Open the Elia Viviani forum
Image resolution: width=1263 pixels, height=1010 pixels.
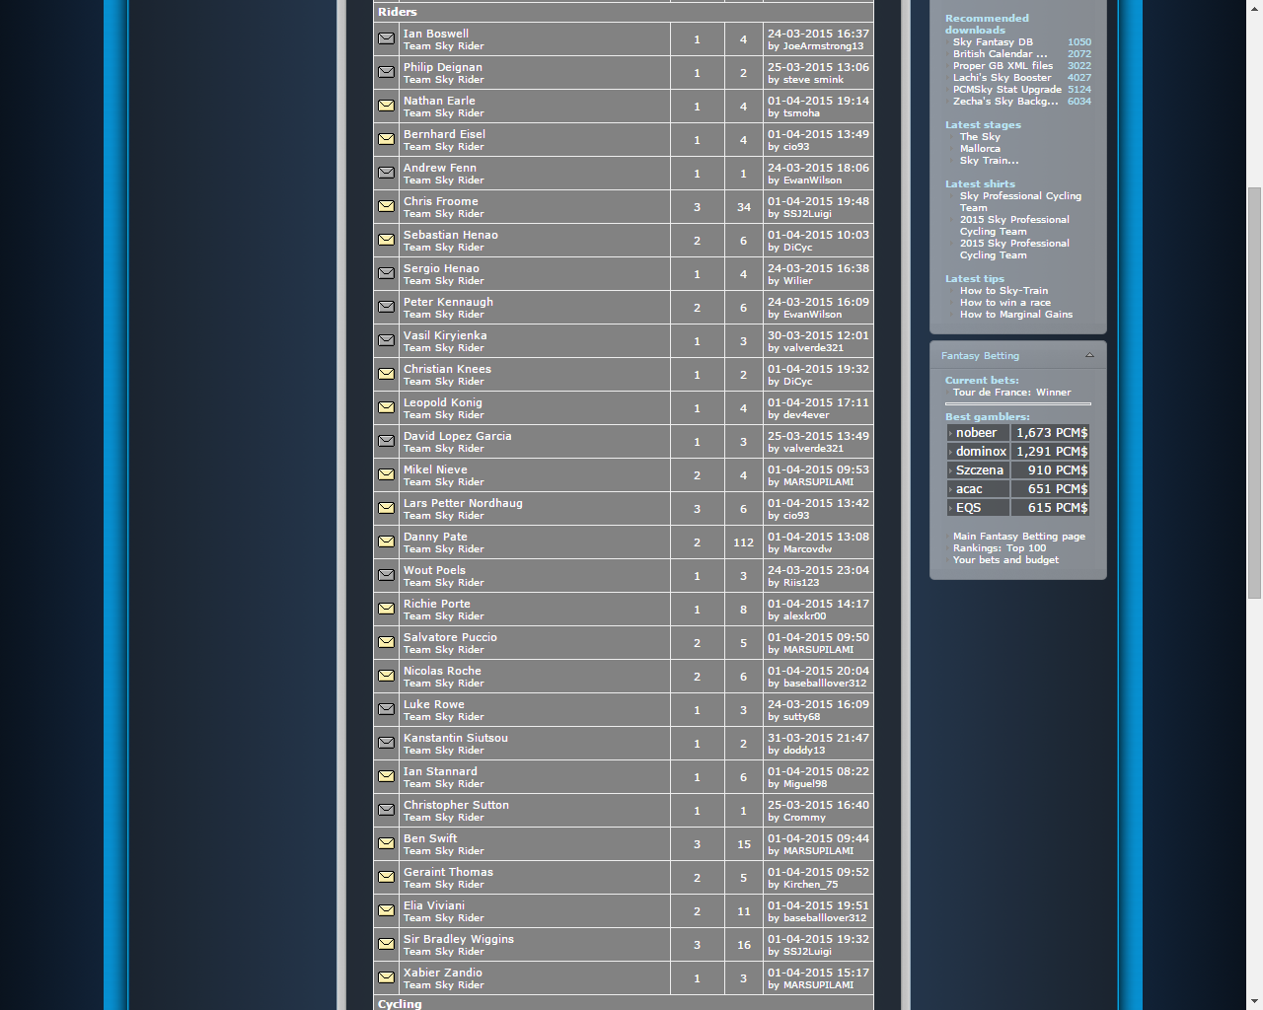pyautogui.click(x=433, y=905)
